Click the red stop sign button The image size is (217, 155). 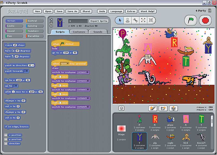click(x=205, y=21)
